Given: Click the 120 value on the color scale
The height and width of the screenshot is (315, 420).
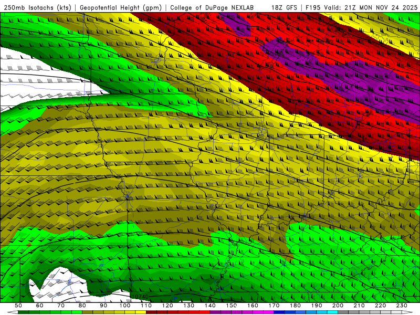Looking at the screenshot, I should 167,306.
